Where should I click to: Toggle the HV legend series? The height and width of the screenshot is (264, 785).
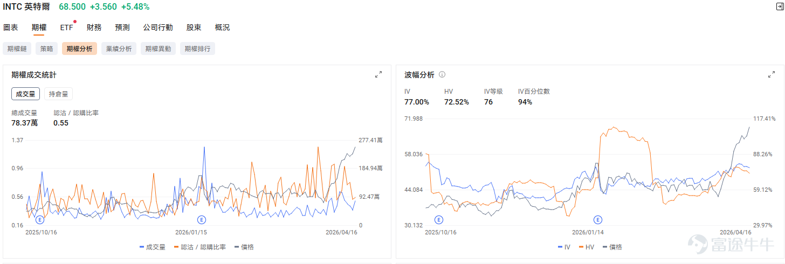586,247
